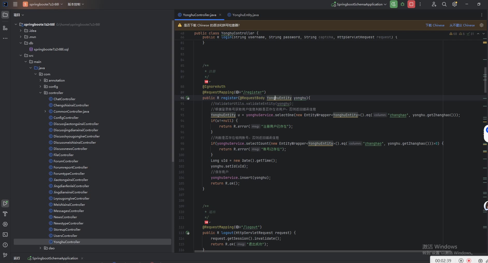Stop the running SpringbootSchemaApplication

[411, 4]
